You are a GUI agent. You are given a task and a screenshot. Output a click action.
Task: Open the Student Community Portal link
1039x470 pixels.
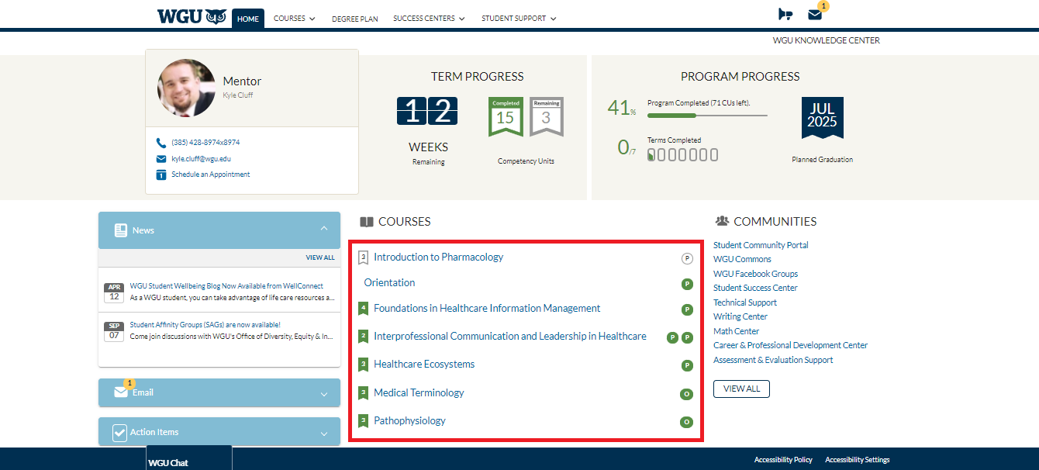click(761, 245)
